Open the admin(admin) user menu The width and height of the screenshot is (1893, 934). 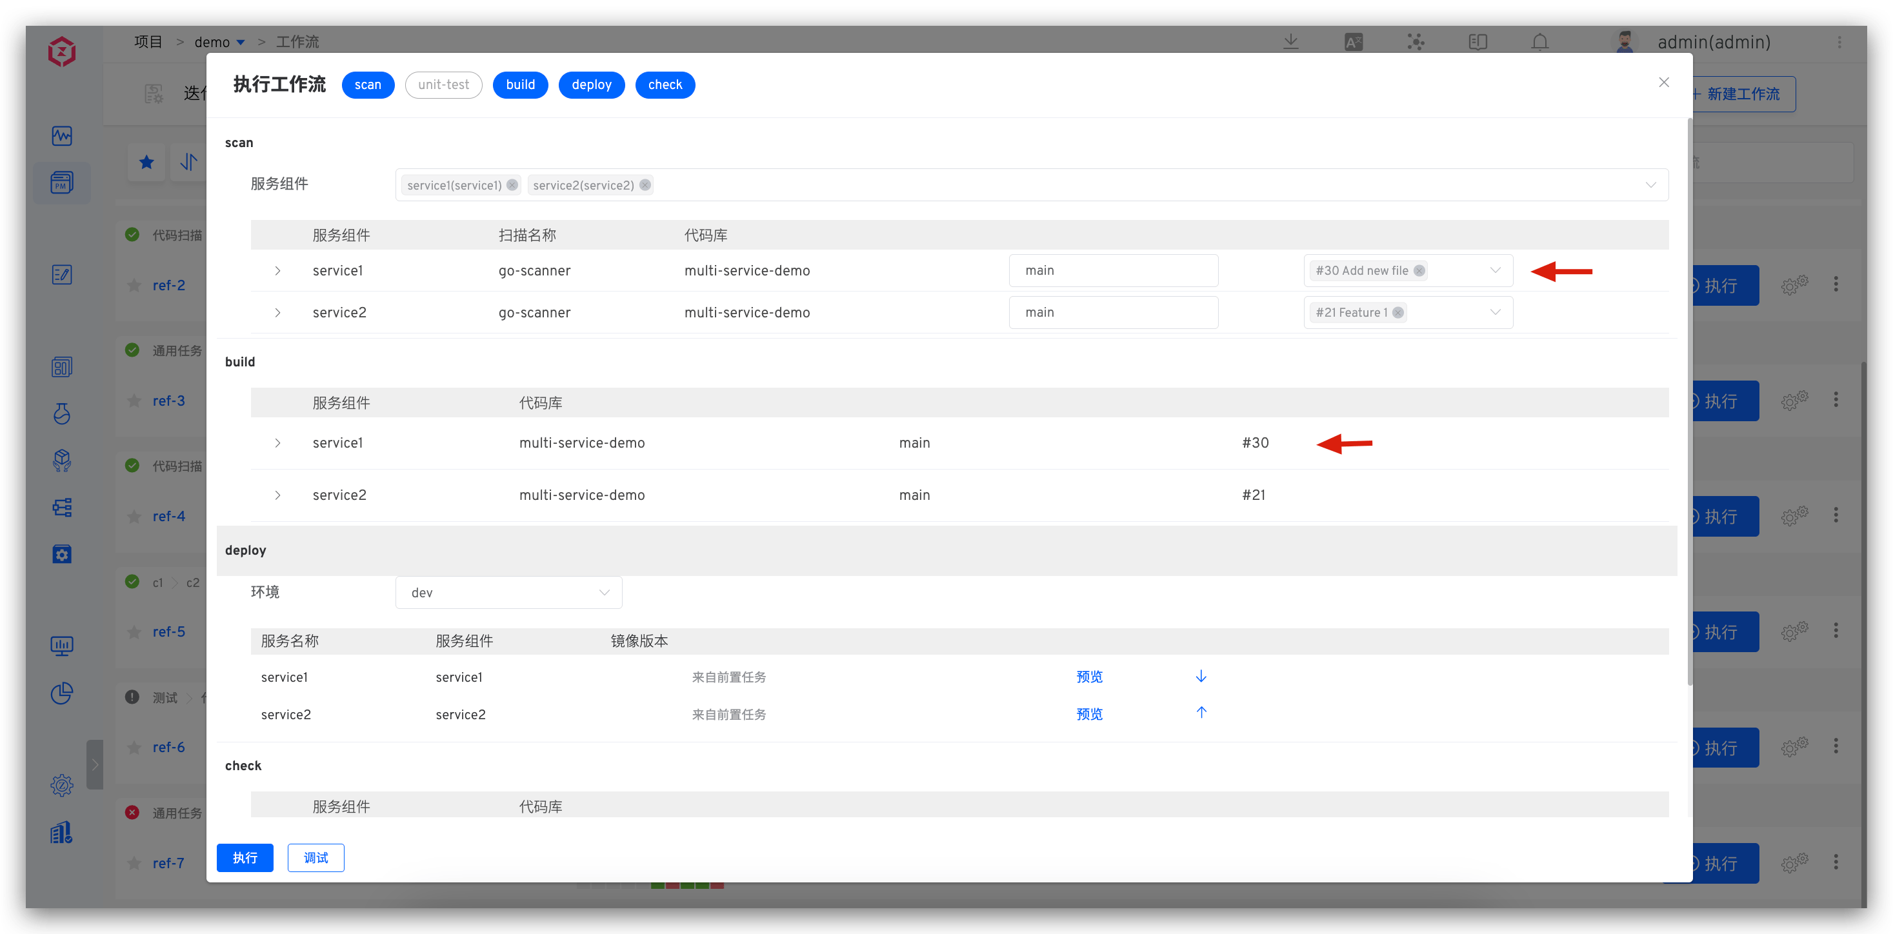tap(1714, 42)
